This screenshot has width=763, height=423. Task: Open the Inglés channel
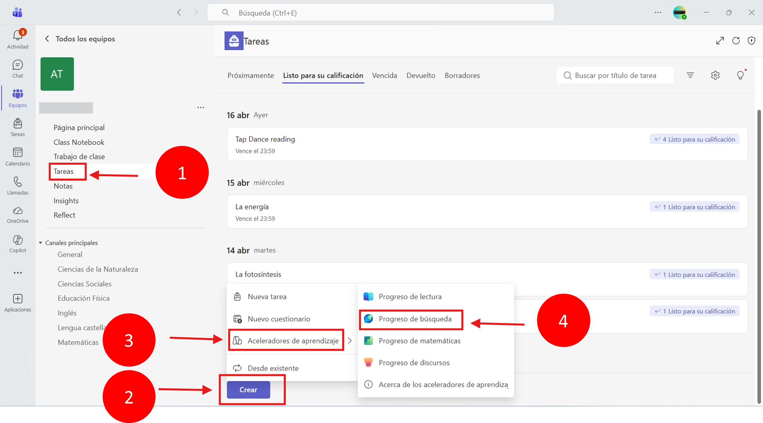point(67,313)
